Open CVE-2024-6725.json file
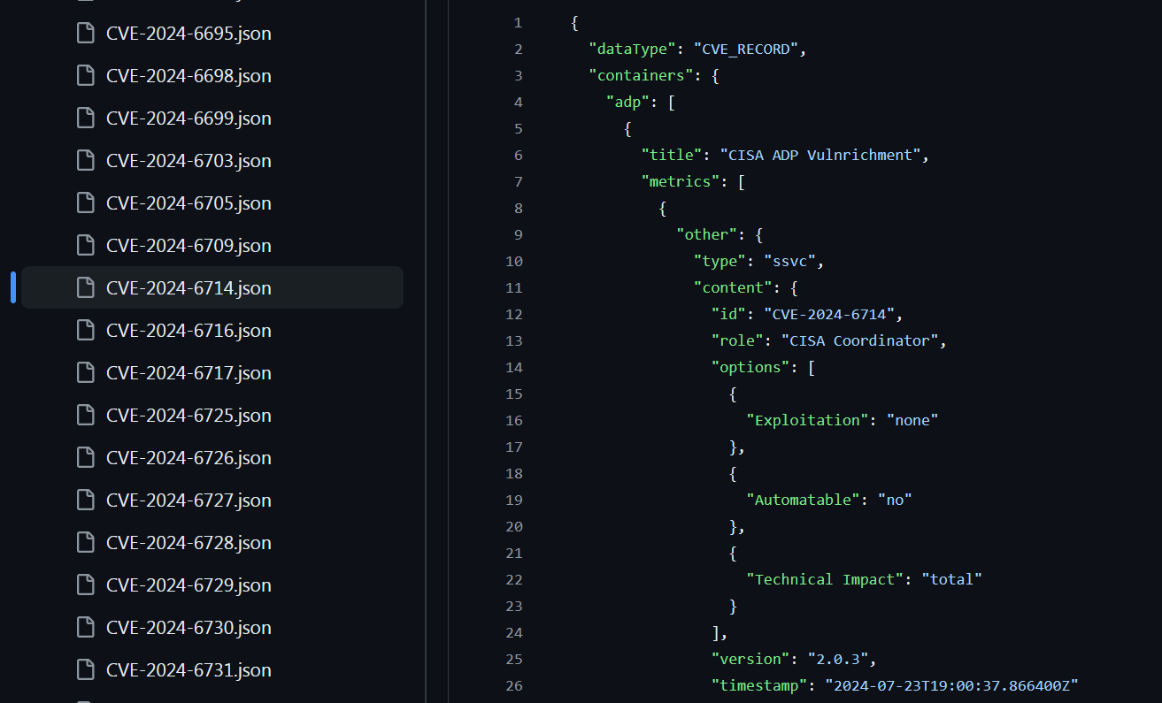Screen dimensions: 1162x703 pyautogui.click(x=189, y=416)
